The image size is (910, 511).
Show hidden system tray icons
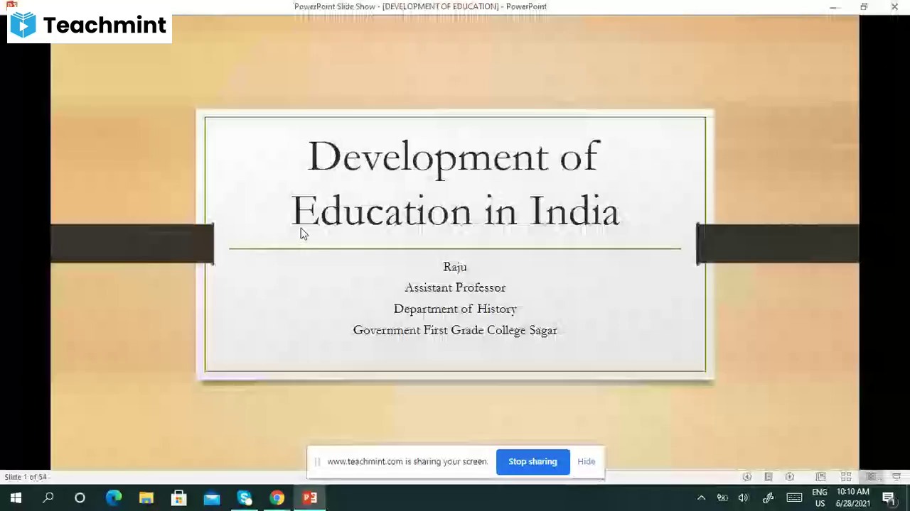(x=701, y=498)
